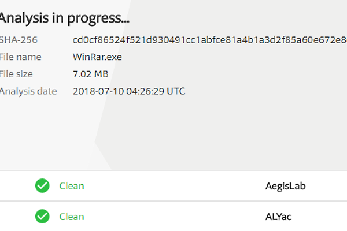This screenshot has width=347, height=231.
Task: Click the Clean status text beside AegisLab
Action: point(72,186)
